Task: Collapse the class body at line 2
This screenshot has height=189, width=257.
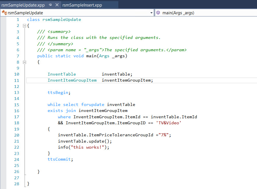Action: click(x=24, y=26)
